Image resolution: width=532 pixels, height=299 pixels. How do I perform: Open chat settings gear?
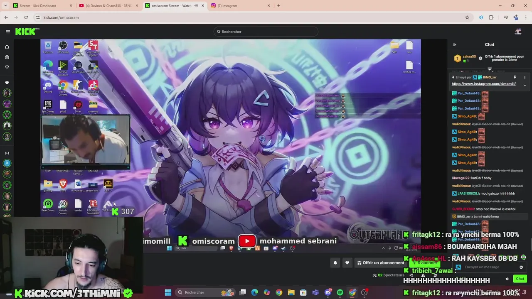click(x=507, y=279)
